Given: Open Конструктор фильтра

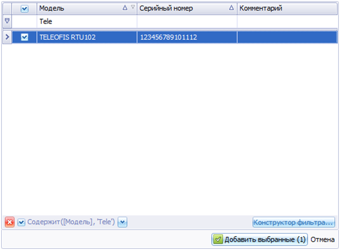Looking at the screenshot, I should [x=294, y=222].
